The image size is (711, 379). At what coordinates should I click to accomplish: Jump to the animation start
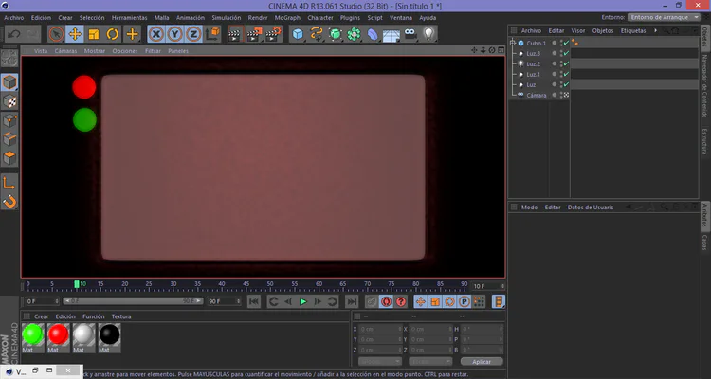(x=254, y=301)
